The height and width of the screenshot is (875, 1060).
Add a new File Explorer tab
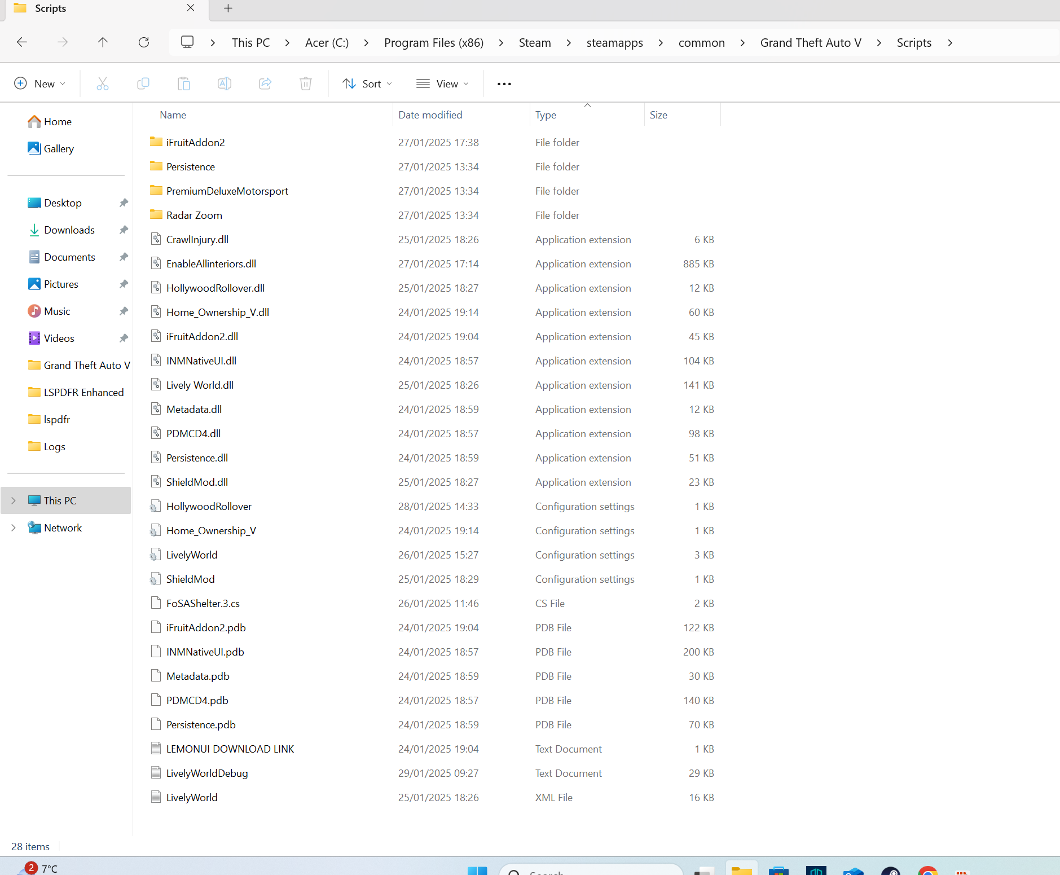tap(228, 8)
